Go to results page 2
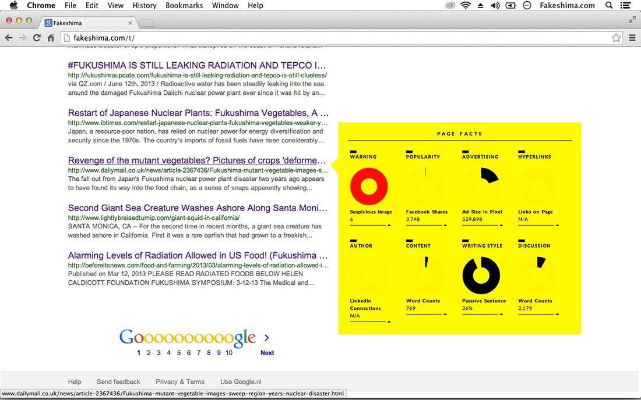This screenshot has height=400, width=641. [149, 353]
